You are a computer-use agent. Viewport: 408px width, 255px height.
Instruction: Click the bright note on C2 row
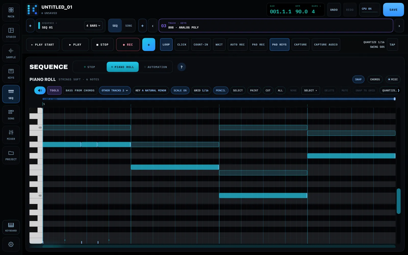coord(263,196)
